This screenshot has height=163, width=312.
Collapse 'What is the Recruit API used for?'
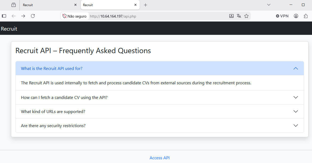(159, 68)
